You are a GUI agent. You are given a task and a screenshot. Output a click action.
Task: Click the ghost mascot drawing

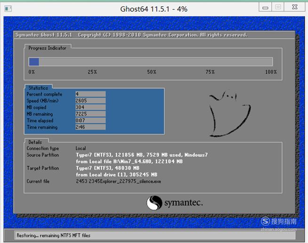(x=229, y=114)
